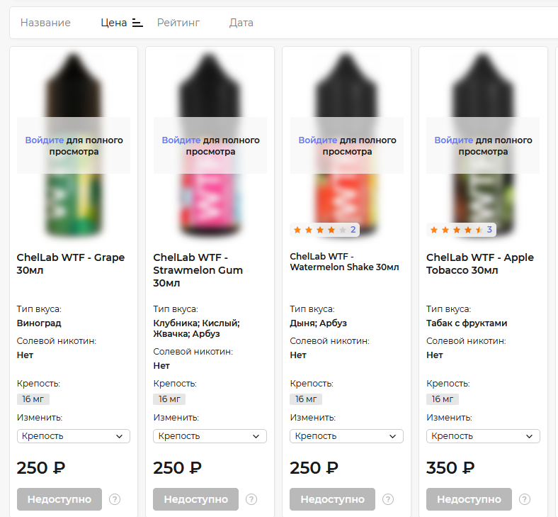
Task: Click help icon for Apple Tobacco availability
Action: [525, 499]
